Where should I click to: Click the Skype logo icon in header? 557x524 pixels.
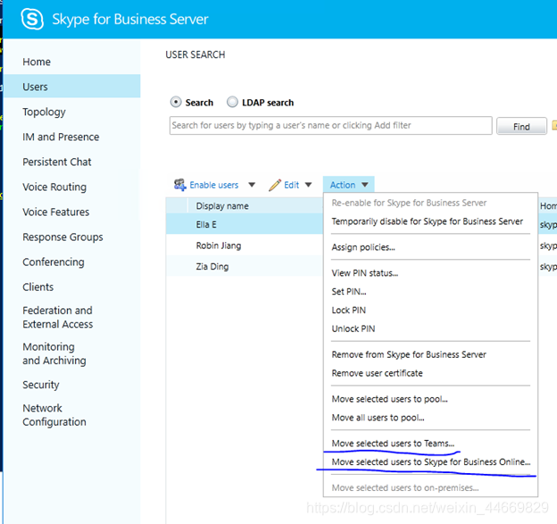pyautogui.click(x=32, y=19)
